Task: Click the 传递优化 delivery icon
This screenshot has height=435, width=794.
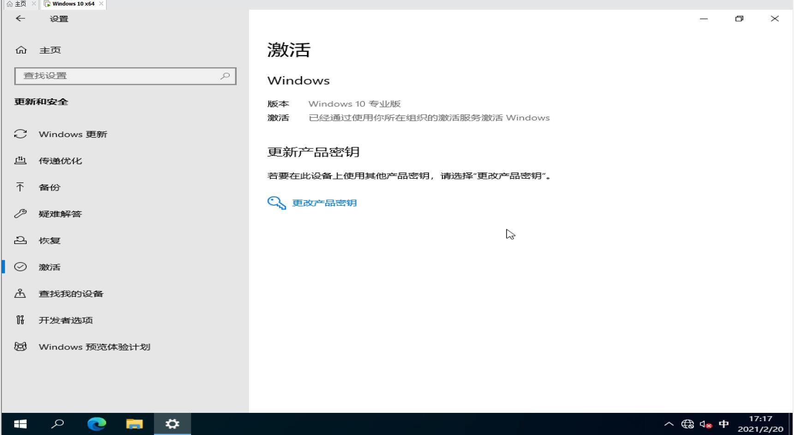Action: 20,161
